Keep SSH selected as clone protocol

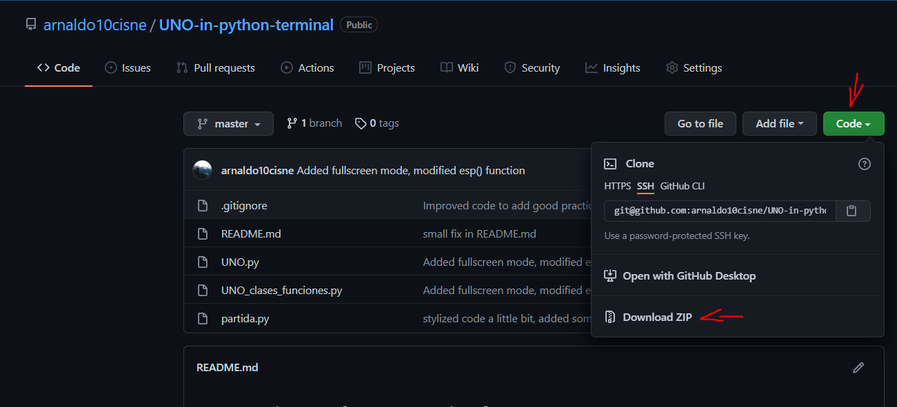(x=645, y=186)
